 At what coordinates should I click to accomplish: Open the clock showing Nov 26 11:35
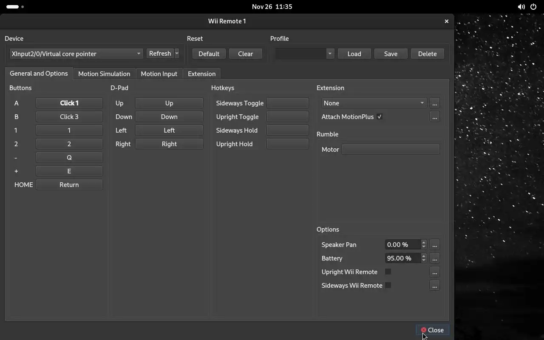pos(272,7)
